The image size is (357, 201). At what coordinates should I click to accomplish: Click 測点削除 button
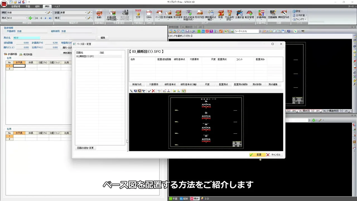tap(257, 84)
